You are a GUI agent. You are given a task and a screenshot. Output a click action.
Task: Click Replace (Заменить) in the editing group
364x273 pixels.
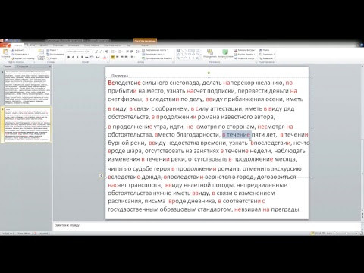coord(267,54)
